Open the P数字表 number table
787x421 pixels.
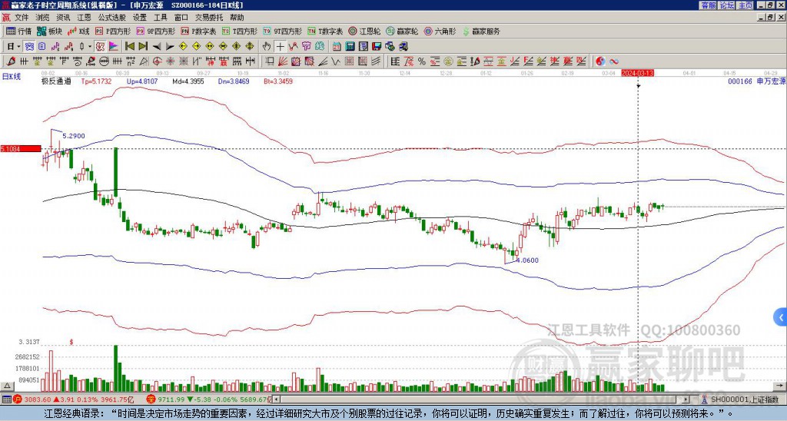(x=199, y=31)
